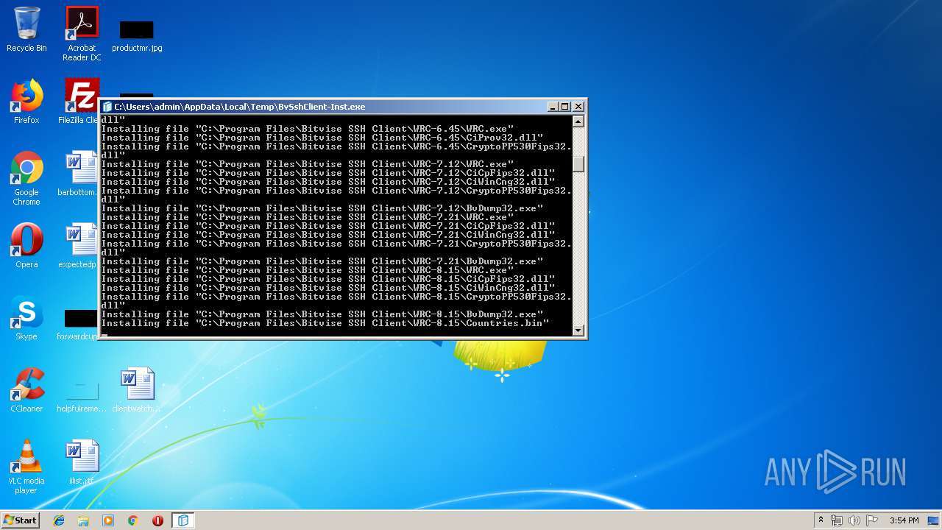Click the line installing WRC-7.21\CiCpFips32.dll
Viewport: 942px width, 530px height.
click(x=328, y=226)
